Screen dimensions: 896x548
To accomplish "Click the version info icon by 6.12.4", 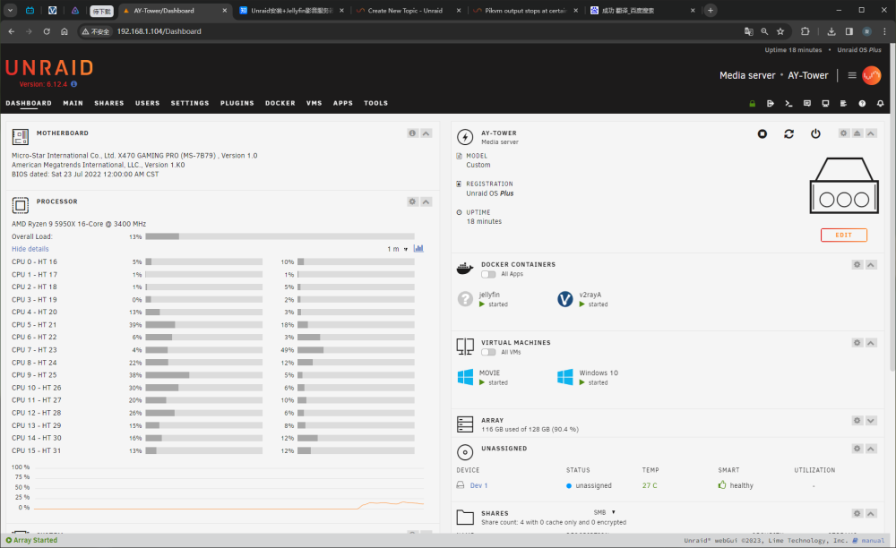I will pos(73,84).
